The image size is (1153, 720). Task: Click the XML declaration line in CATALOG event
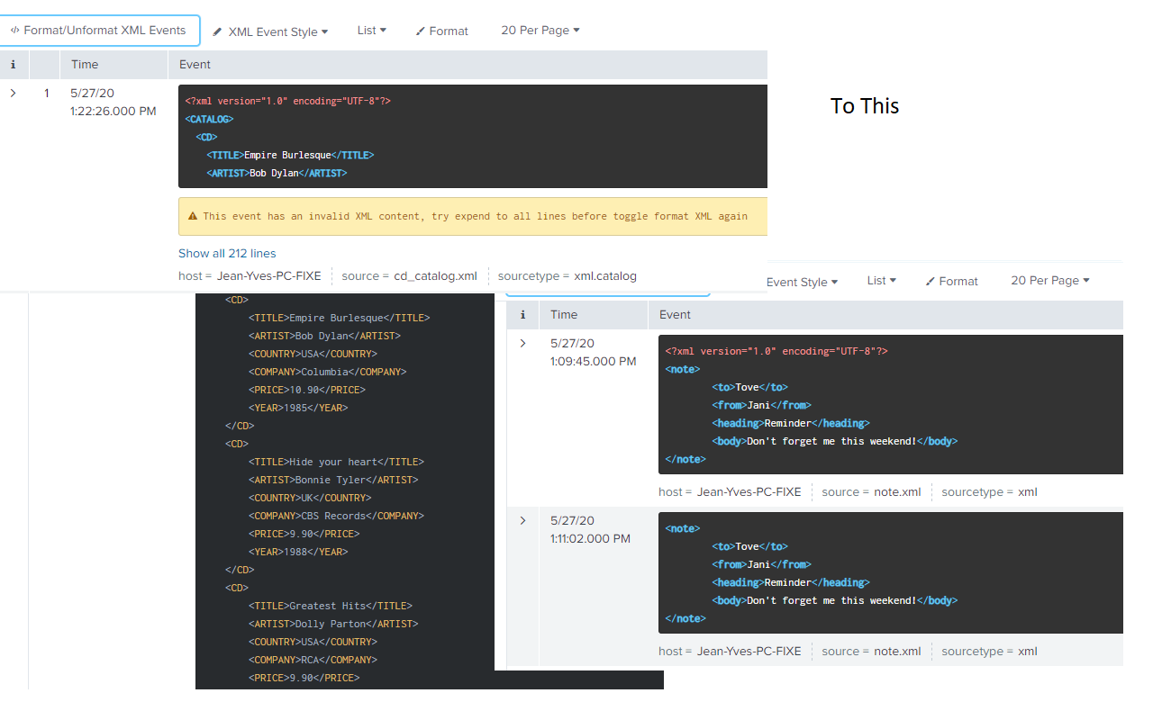[x=288, y=101]
